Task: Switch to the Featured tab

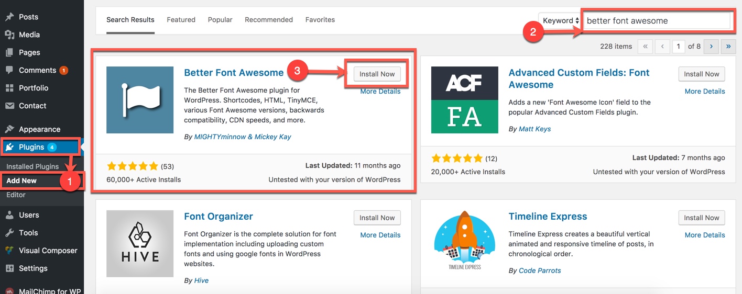Action: 181,20
